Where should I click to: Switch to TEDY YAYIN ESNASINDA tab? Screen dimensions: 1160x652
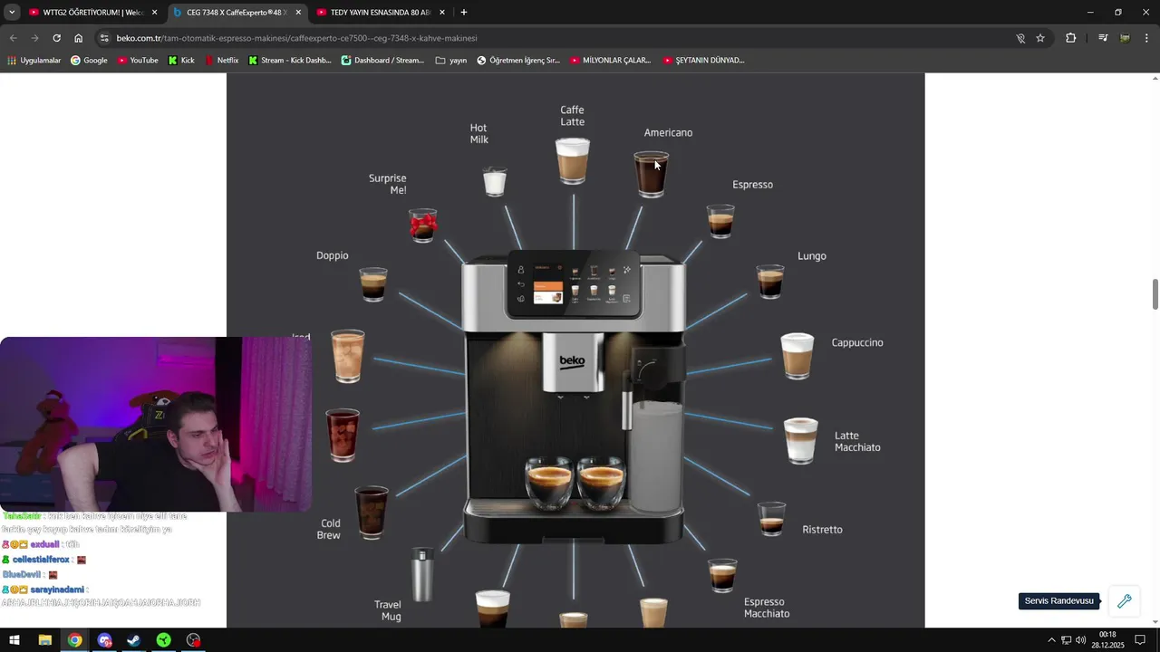coord(381,13)
